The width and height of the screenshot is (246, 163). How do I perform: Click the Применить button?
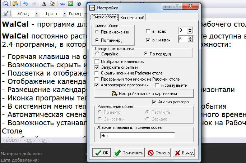(129, 153)
